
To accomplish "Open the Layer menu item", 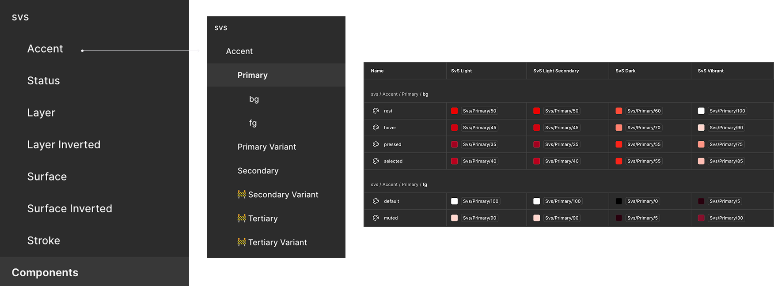I will click(x=41, y=113).
